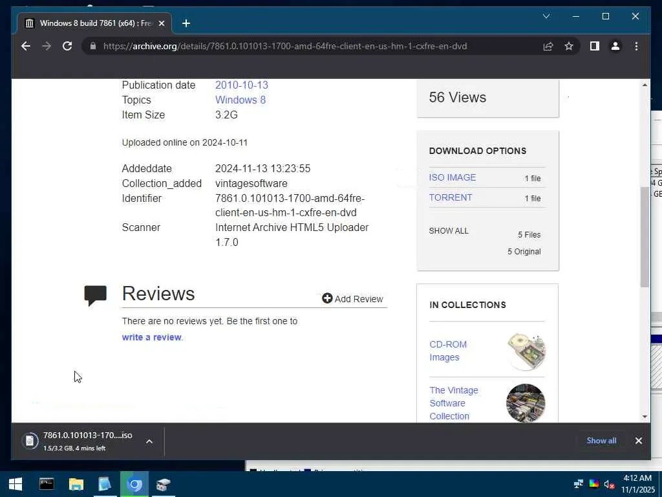The height and width of the screenshot is (497, 662).
Task: Open the disk management taskbar app
Action: [164, 484]
